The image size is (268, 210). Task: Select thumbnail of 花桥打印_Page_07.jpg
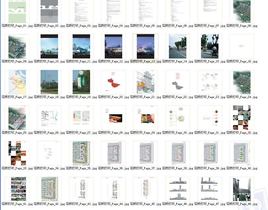pyautogui.click(x=210, y=11)
